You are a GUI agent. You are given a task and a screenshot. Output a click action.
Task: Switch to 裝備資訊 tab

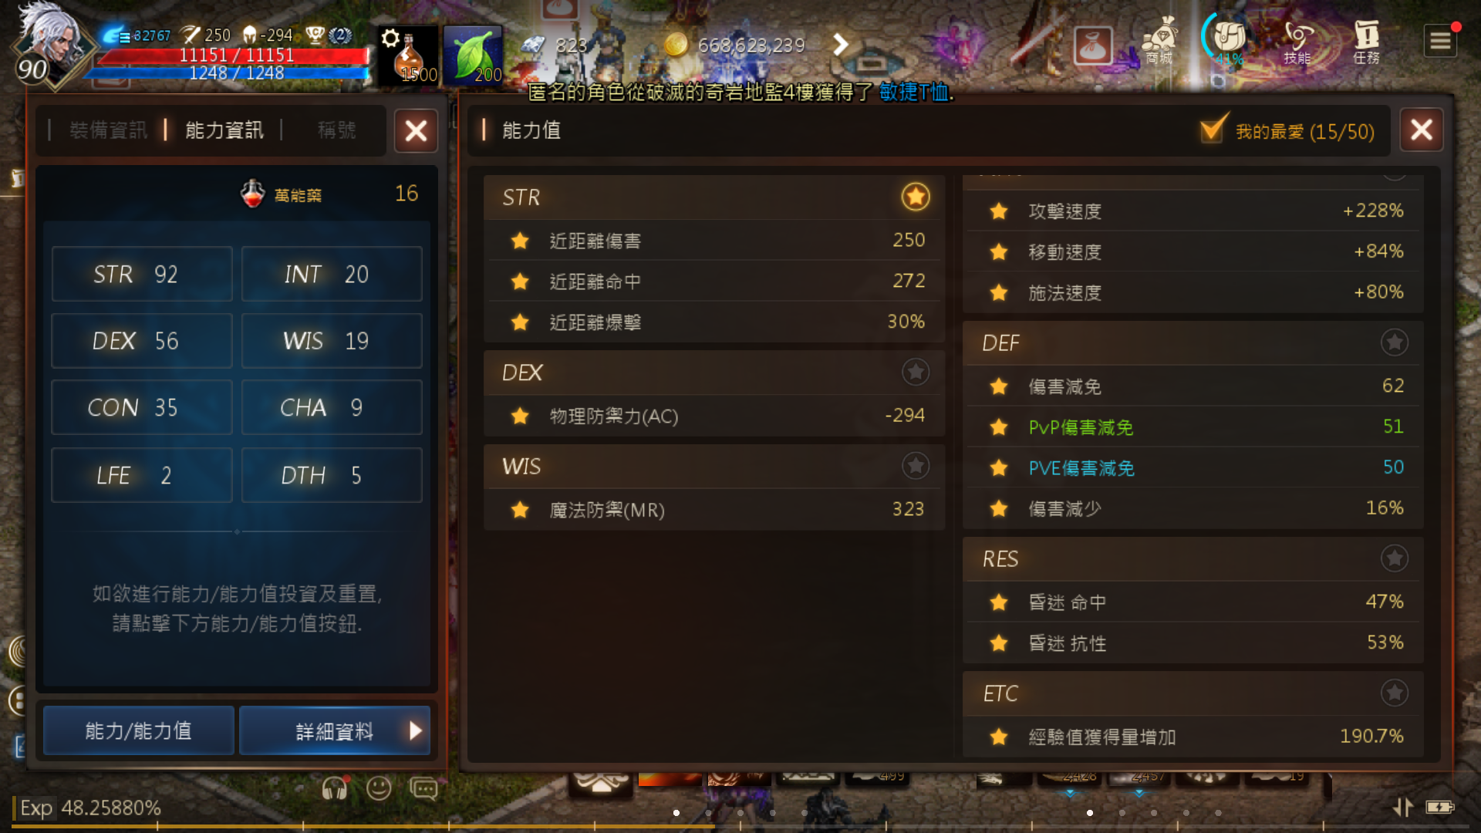[108, 130]
